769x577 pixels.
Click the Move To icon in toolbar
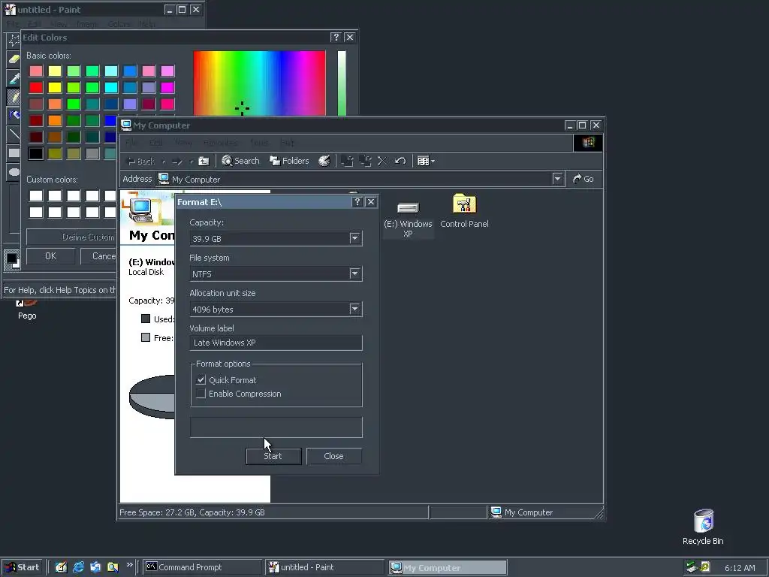pyautogui.click(x=347, y=161)
